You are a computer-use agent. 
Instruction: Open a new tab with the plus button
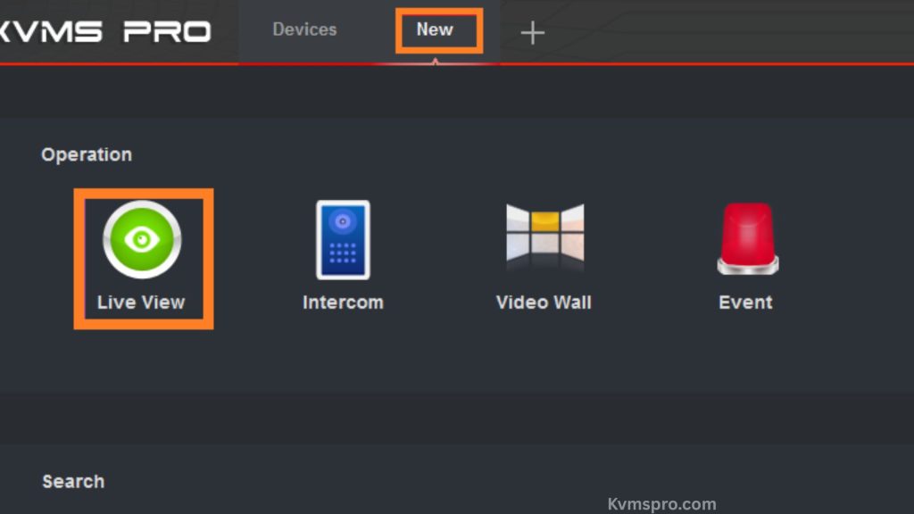pos(532,32)
